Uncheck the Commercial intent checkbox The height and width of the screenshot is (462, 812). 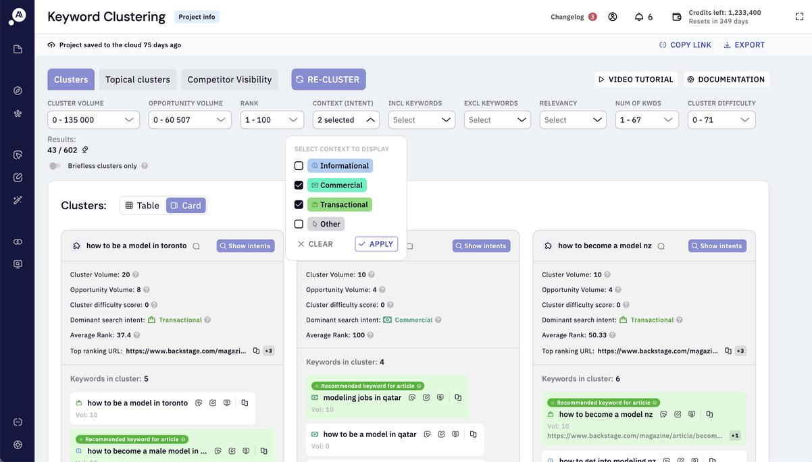tap(299, 184)
